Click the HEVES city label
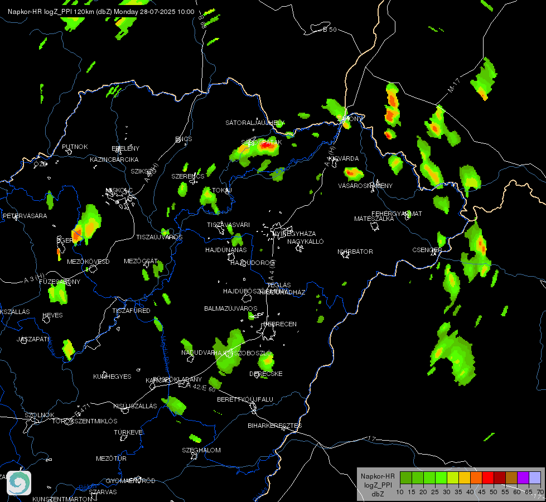This screenshot has height=502, width=546. point(52,315)
